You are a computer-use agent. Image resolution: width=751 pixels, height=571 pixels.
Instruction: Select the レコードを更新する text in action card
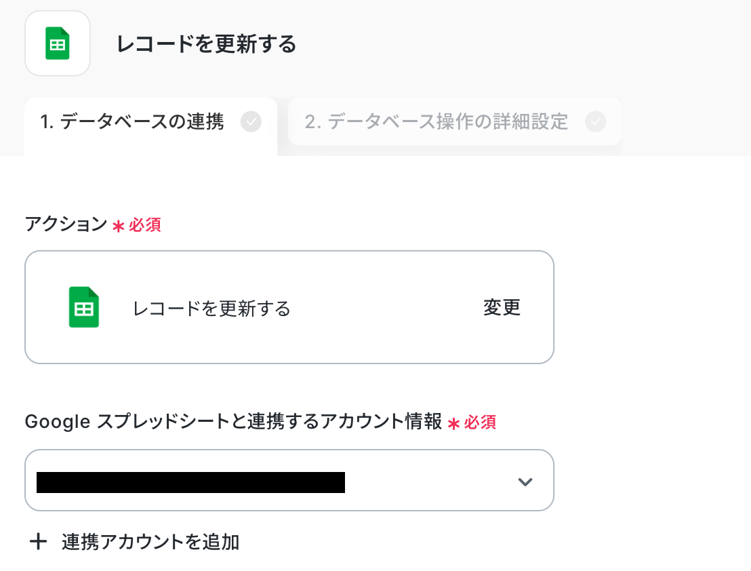click(211, 309)
